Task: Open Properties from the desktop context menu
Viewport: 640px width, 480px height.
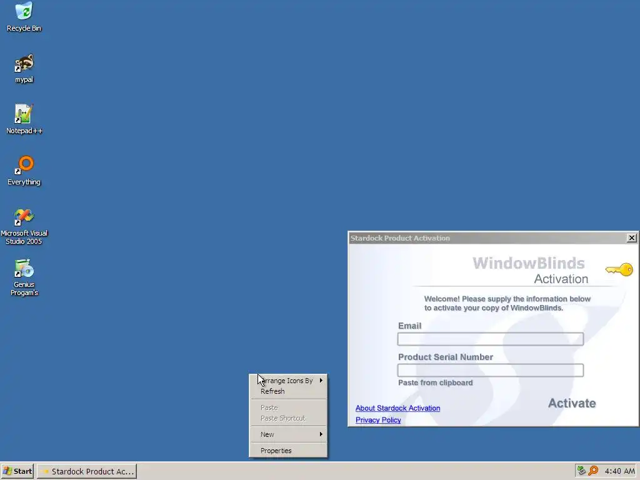Action: click(288, 451)
